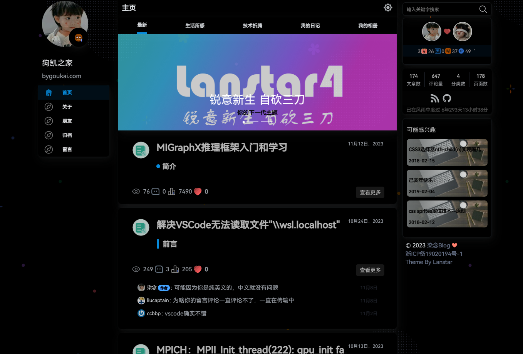
Task: Open the RSS feed icon
Action: point(435,99)
